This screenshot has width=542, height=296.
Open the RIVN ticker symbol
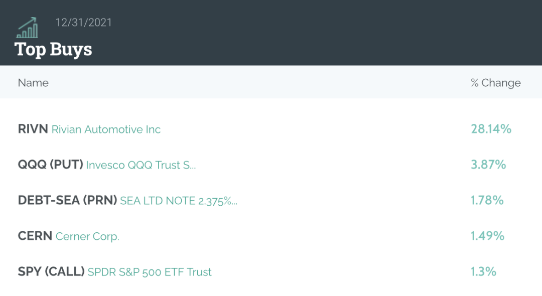[x=33, y=129]
